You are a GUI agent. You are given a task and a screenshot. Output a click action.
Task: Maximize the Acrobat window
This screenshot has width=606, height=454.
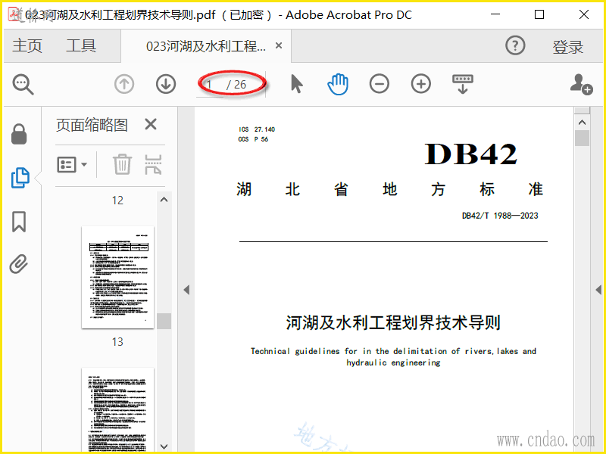(x=539, y=14)
